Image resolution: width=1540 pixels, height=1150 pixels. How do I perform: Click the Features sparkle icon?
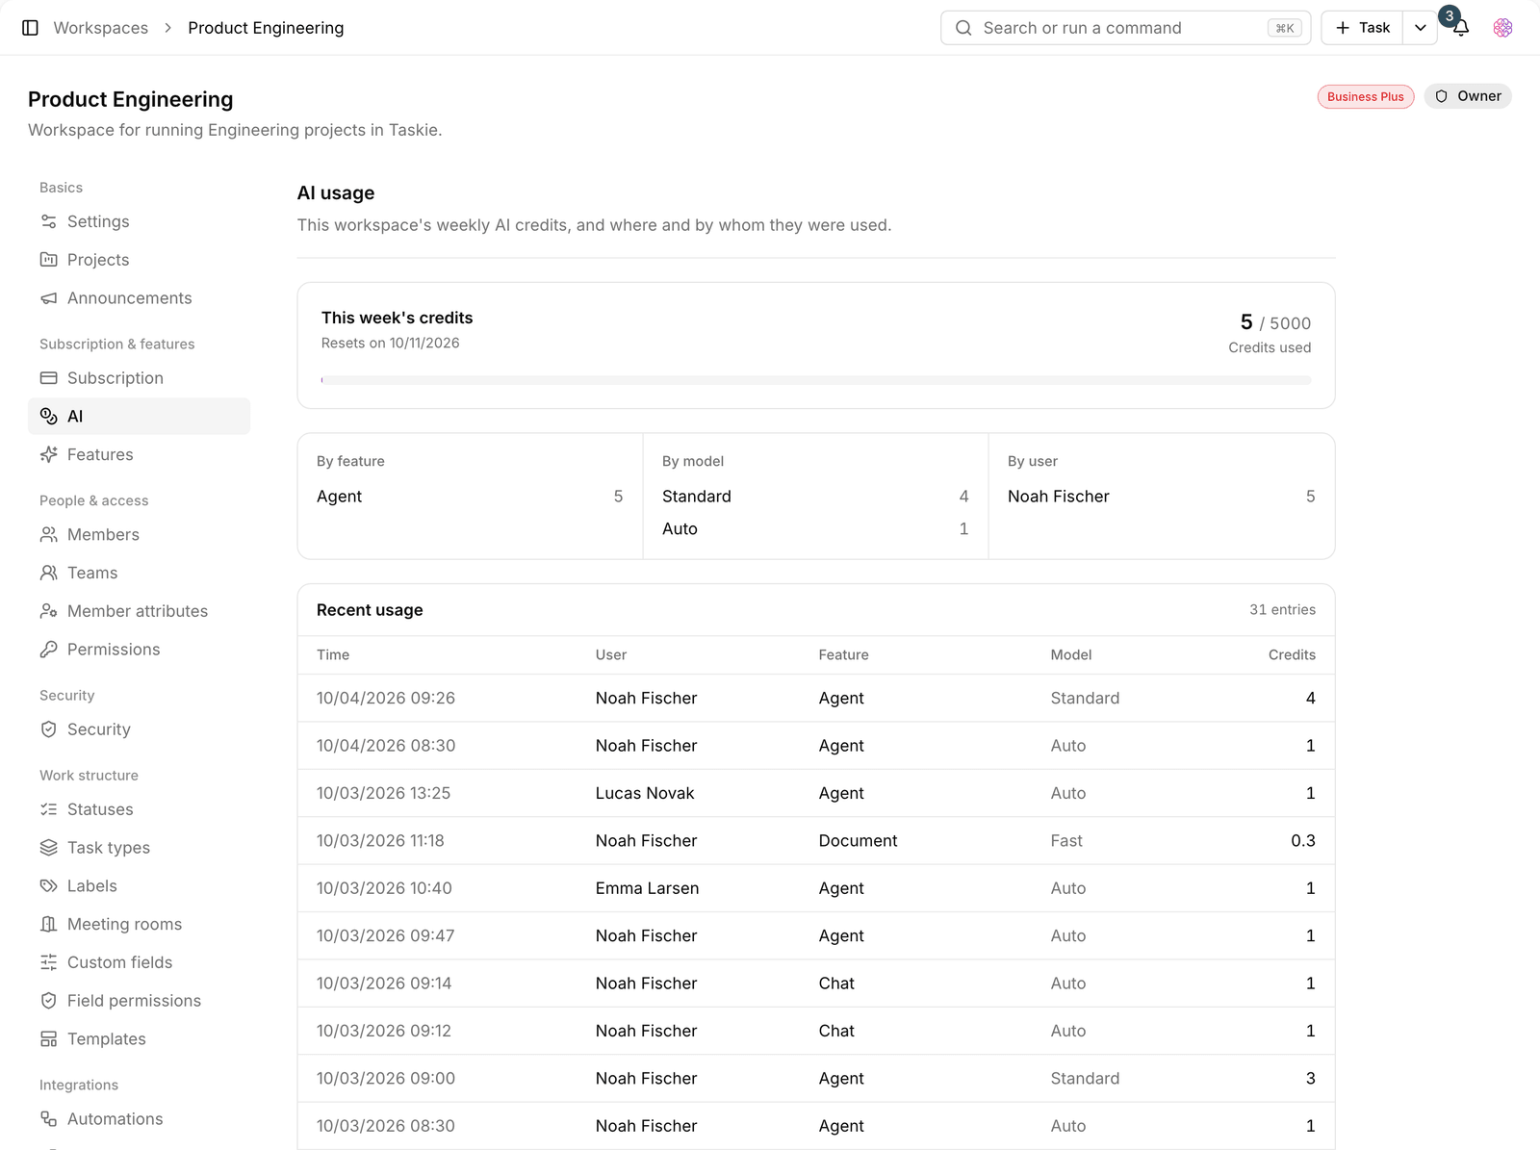(49, 454)
